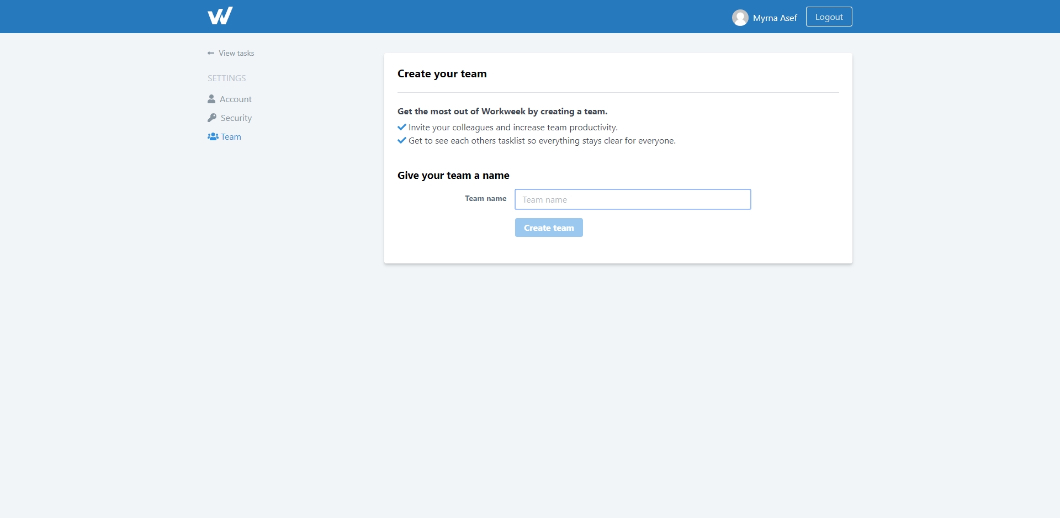Click the back arrow beside View tasks
Screen dimensions: 1060x518
[211, 53]
